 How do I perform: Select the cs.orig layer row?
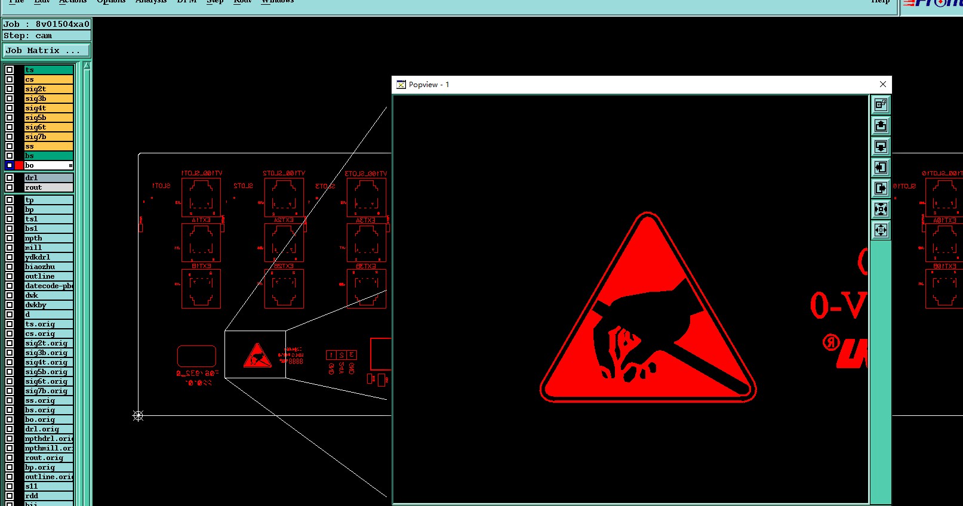pyautogui.click(x=48, y=334)
